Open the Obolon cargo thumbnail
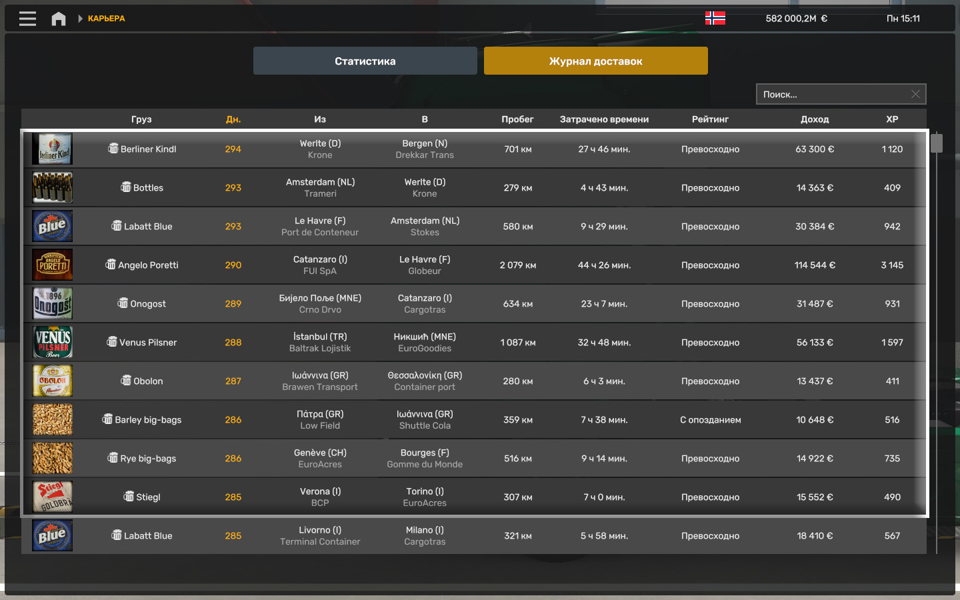 (53, 381)
